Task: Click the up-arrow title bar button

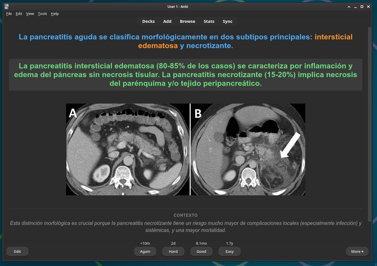Action: point(349,6)
